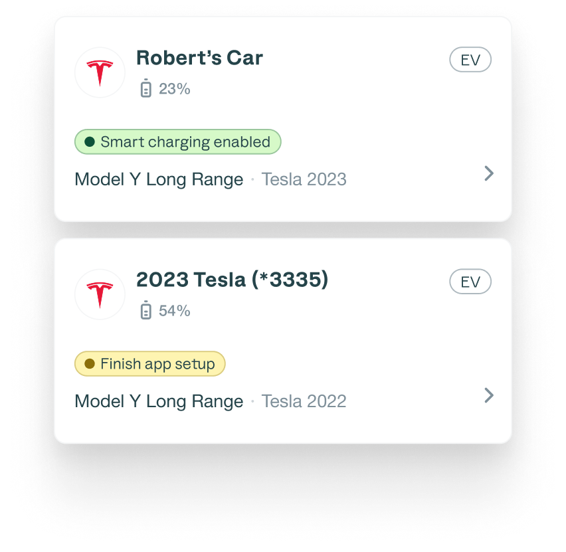The width and height of the screenshot is (566, 552).
Task: Click the green dot in Smart charging badge
Action: [90, 142]
